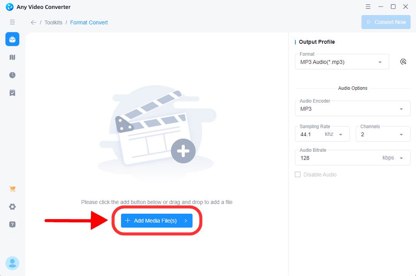Click the output profile settings icon
The width and height of the screenshot is (416, 276).
pos(403,62)
